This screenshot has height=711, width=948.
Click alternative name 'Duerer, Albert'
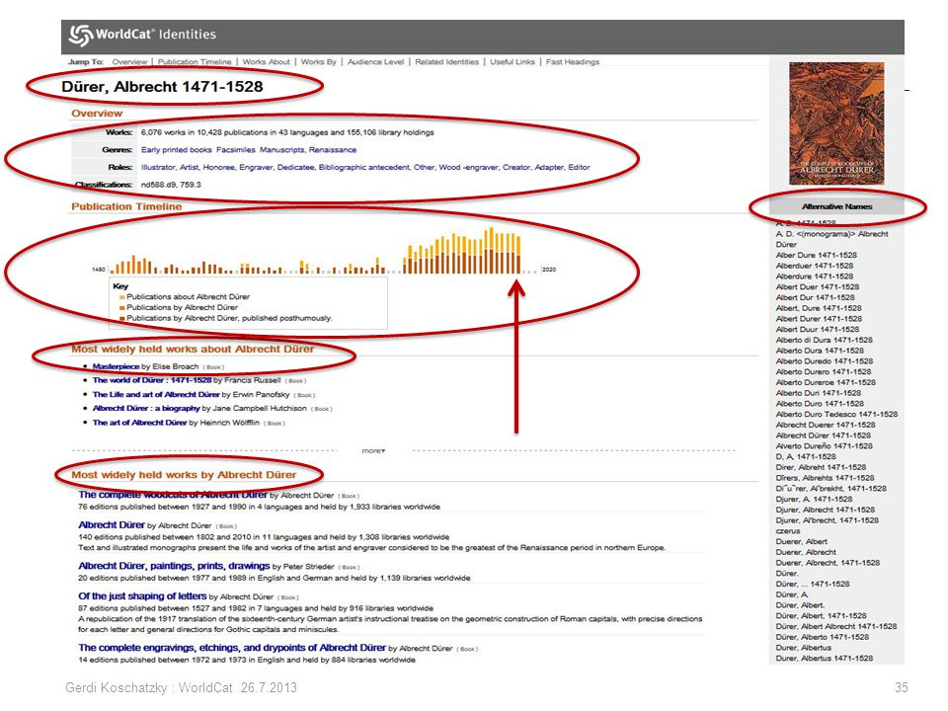point(802,542)
